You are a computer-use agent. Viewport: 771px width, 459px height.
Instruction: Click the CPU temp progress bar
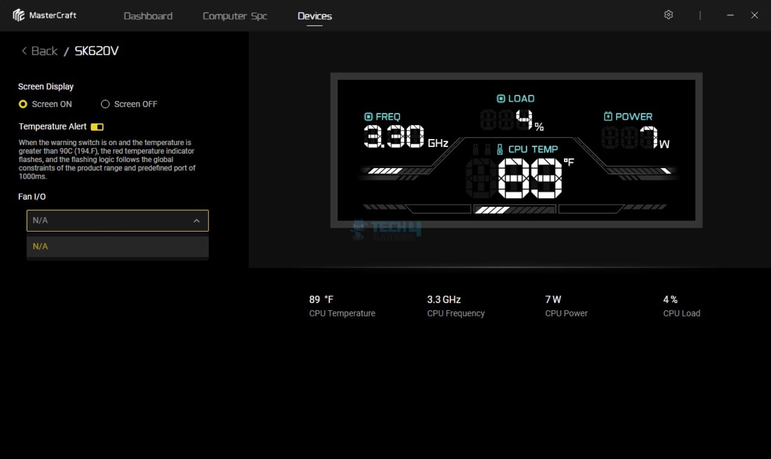(514, 210)
